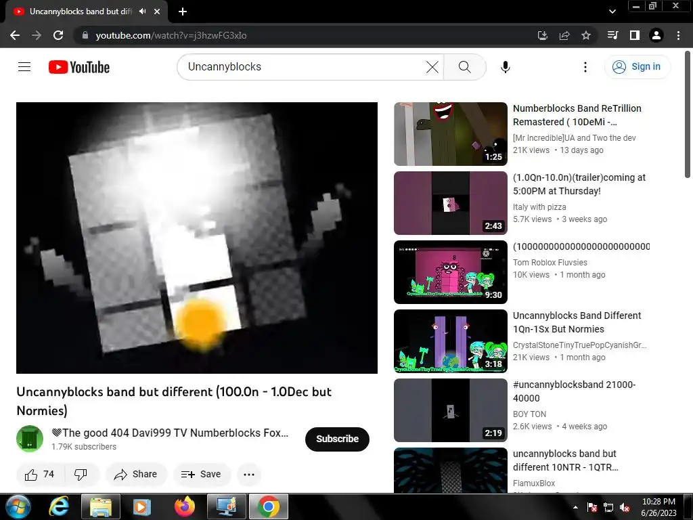Image resolution: width=693 pixels, height=520 pixels.
Task: Mute the tab via speaker icon
Action: 142,12
